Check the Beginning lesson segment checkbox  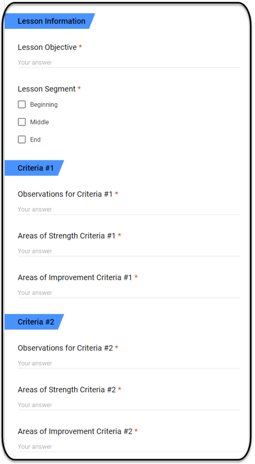tap(22, 104)
